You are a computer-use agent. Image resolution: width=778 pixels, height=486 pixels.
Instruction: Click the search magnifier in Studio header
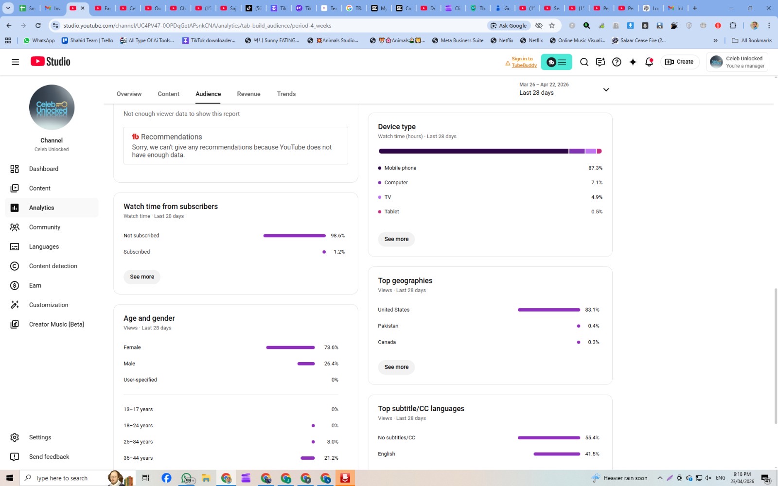click(584, 62)
